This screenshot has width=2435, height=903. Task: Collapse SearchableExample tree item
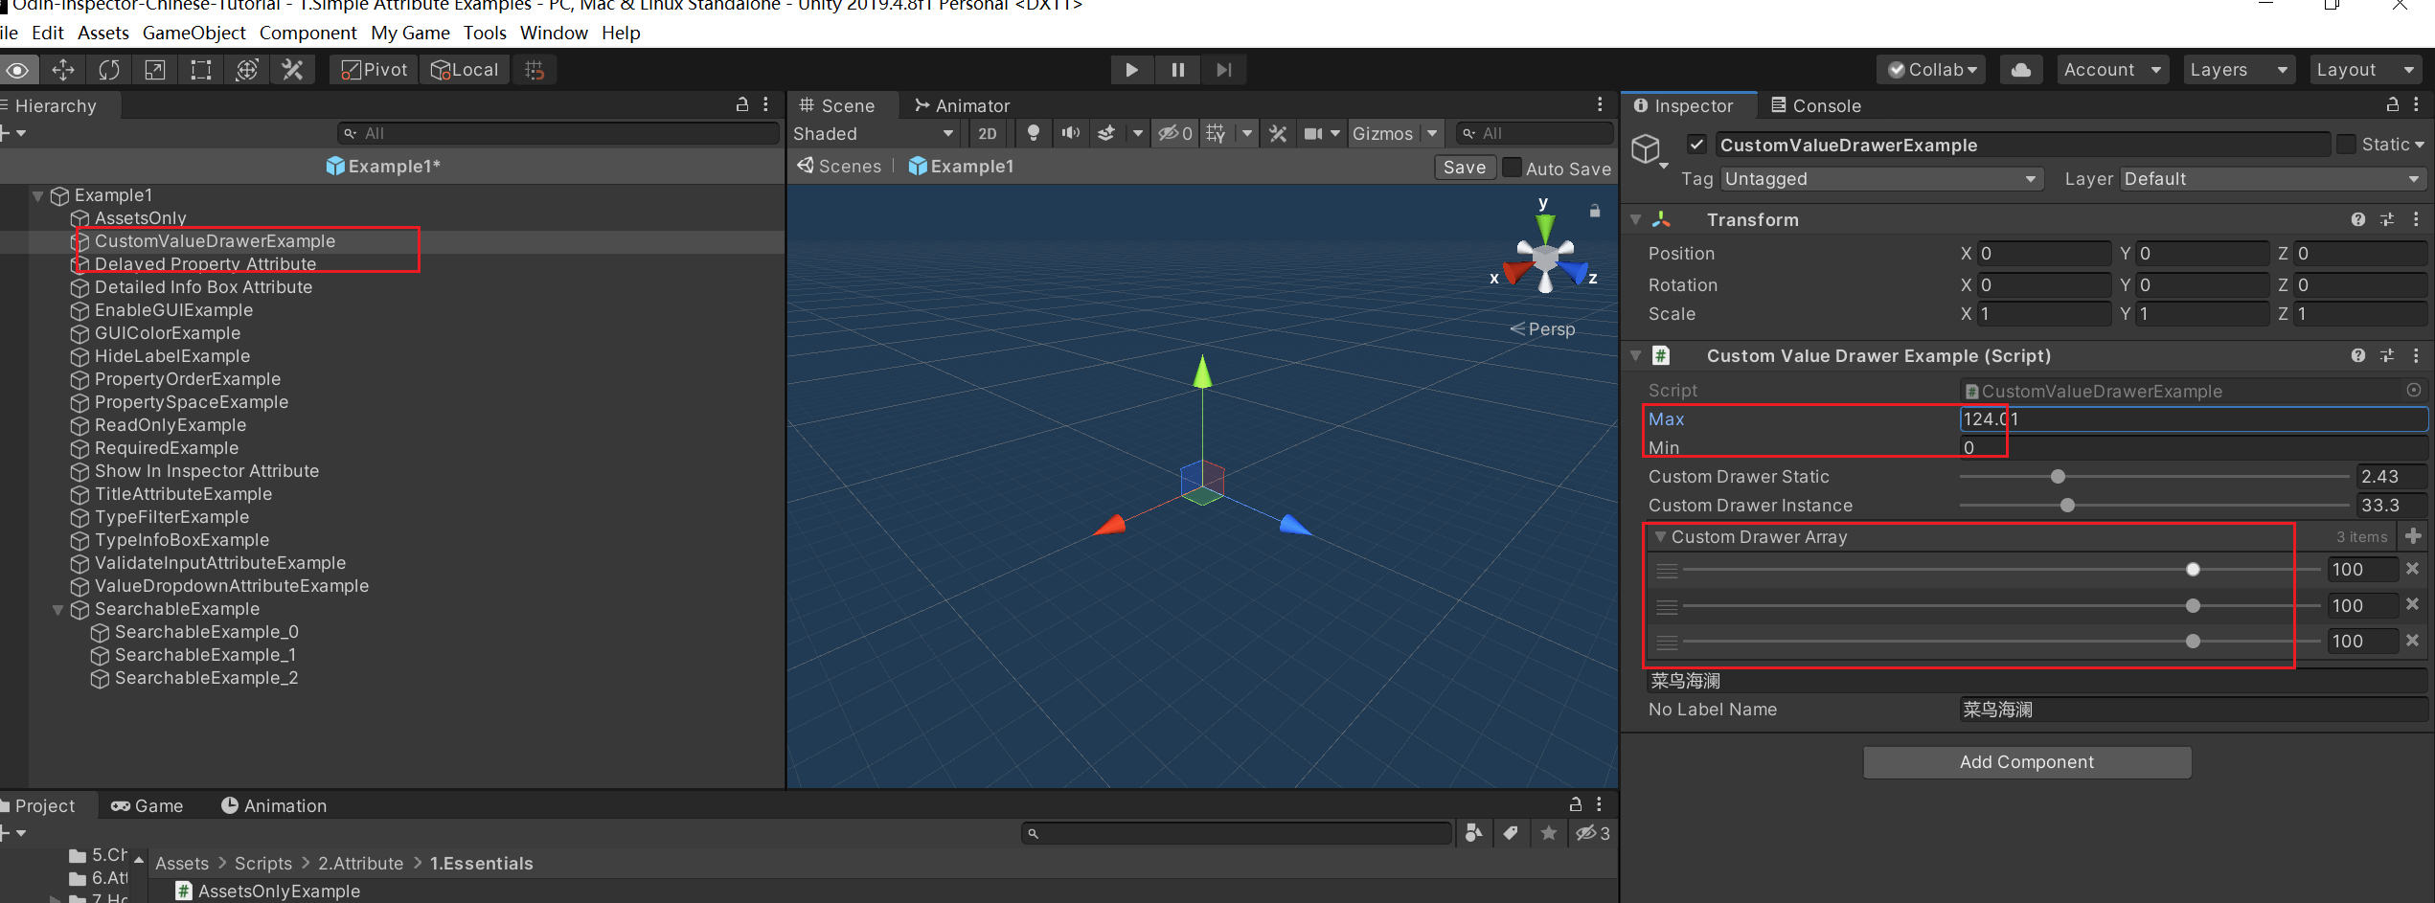(58, 609)
